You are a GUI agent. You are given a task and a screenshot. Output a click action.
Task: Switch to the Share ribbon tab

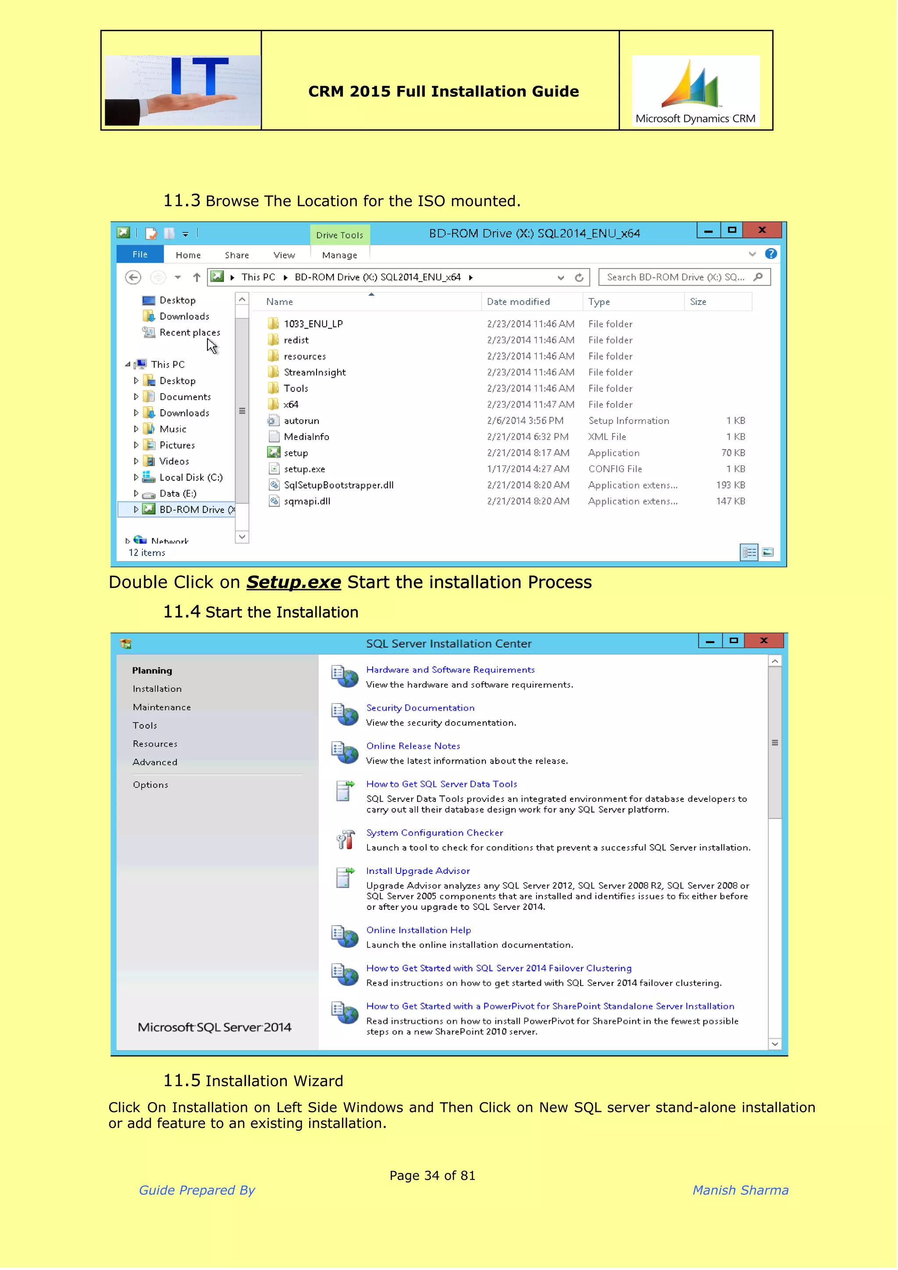coord(237,255)
